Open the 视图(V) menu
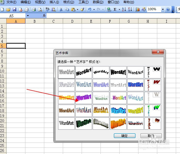Viewport: 180px width, 154px height. coord(40,2)
